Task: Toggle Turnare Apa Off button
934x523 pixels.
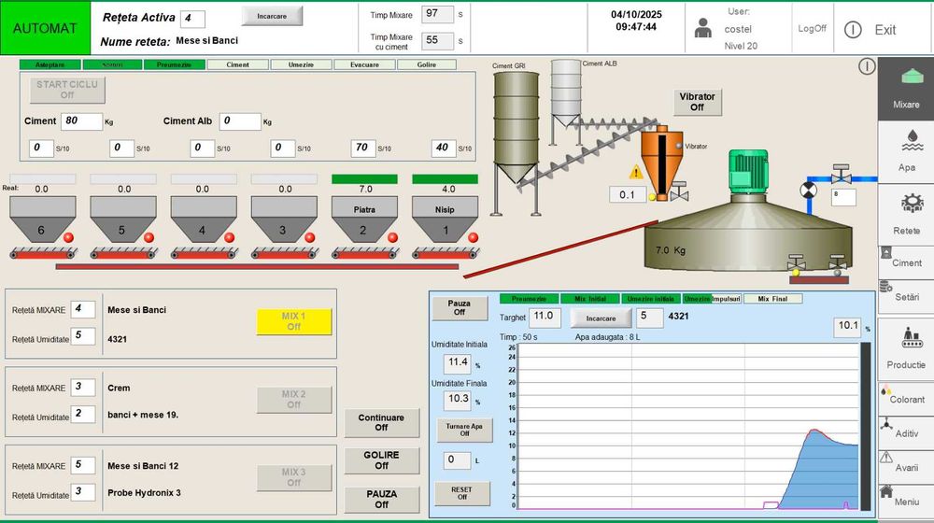Action: pyautogui.click(x=464, y=430)
